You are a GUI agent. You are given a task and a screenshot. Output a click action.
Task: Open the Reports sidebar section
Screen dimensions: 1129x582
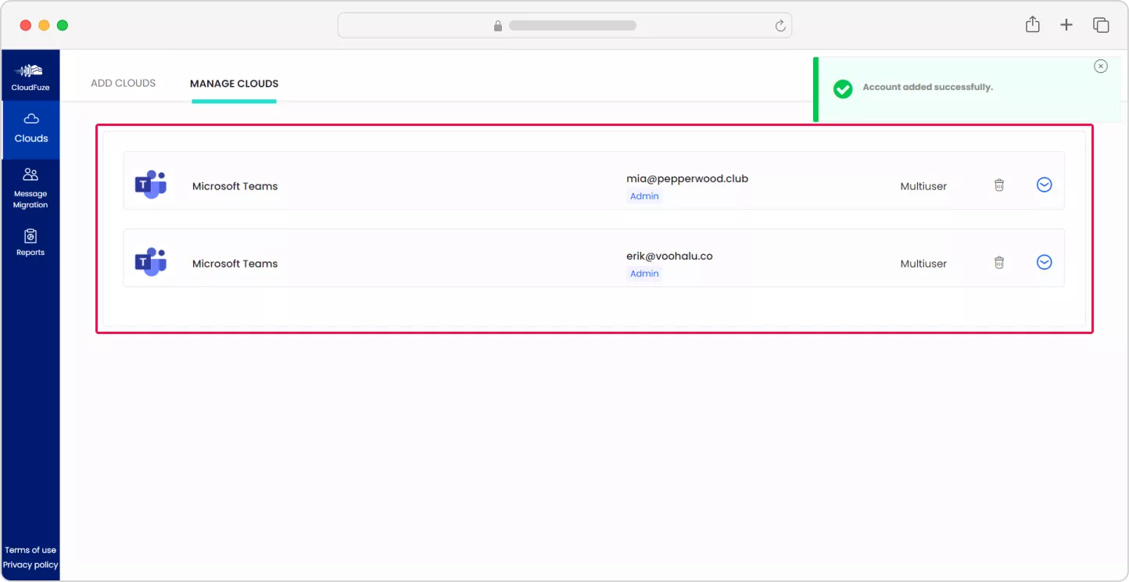point(30,242)
